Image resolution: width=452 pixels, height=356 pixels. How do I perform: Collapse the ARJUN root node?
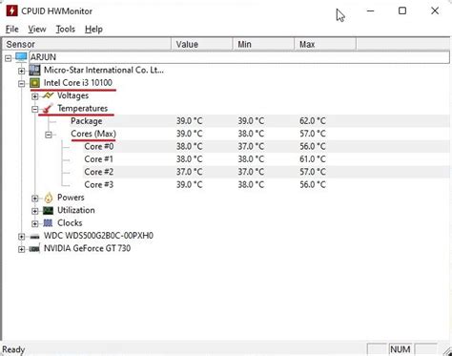point(9,58)
